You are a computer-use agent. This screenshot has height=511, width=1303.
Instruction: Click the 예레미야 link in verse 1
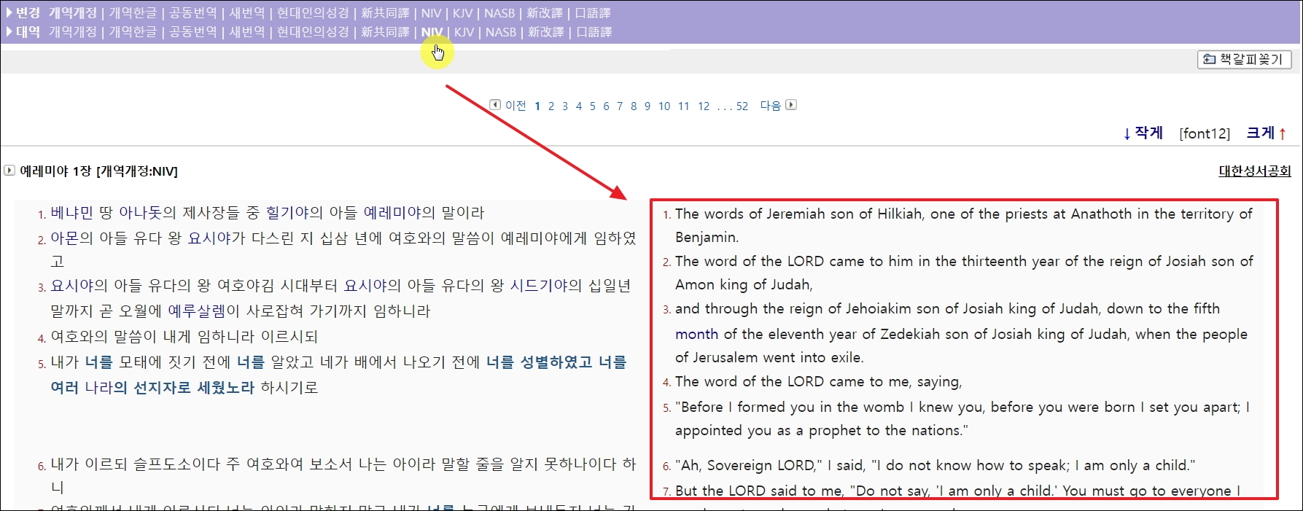click(x=392, y=213)
